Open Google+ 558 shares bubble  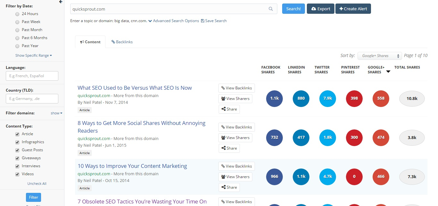coord(381,98)
